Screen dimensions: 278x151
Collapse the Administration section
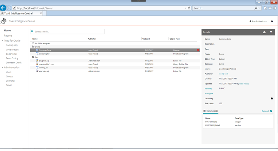click(x=3, y=68)
